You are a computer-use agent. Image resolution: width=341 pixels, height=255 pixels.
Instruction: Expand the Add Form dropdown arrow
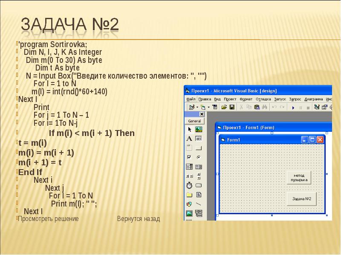click(x=208, y=107)
